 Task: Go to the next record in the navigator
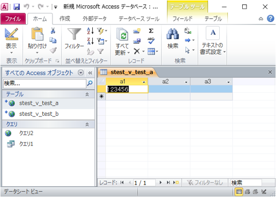tap(161, 183)
